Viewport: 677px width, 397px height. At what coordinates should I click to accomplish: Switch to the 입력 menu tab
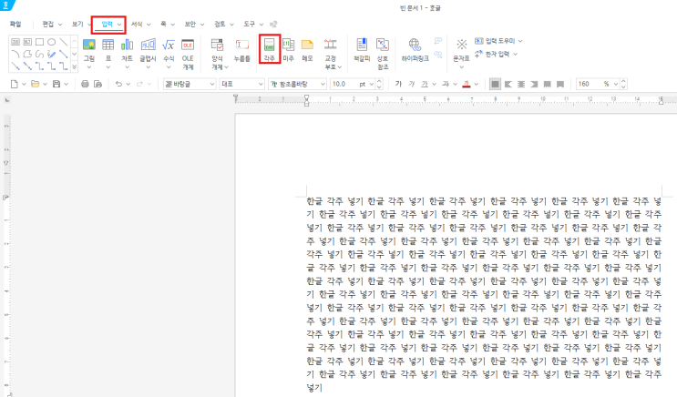[108, 25]
